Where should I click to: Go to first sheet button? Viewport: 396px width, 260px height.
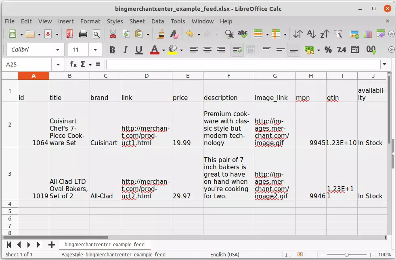pyautogui.click(x=9, y=245)
